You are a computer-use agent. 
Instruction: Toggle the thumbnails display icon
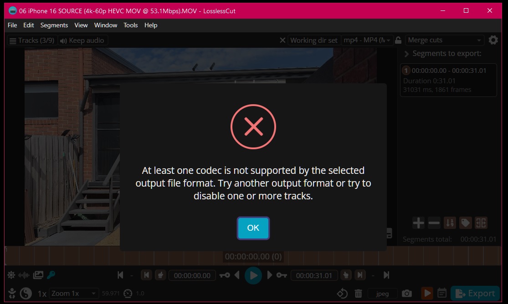(38, 275)
